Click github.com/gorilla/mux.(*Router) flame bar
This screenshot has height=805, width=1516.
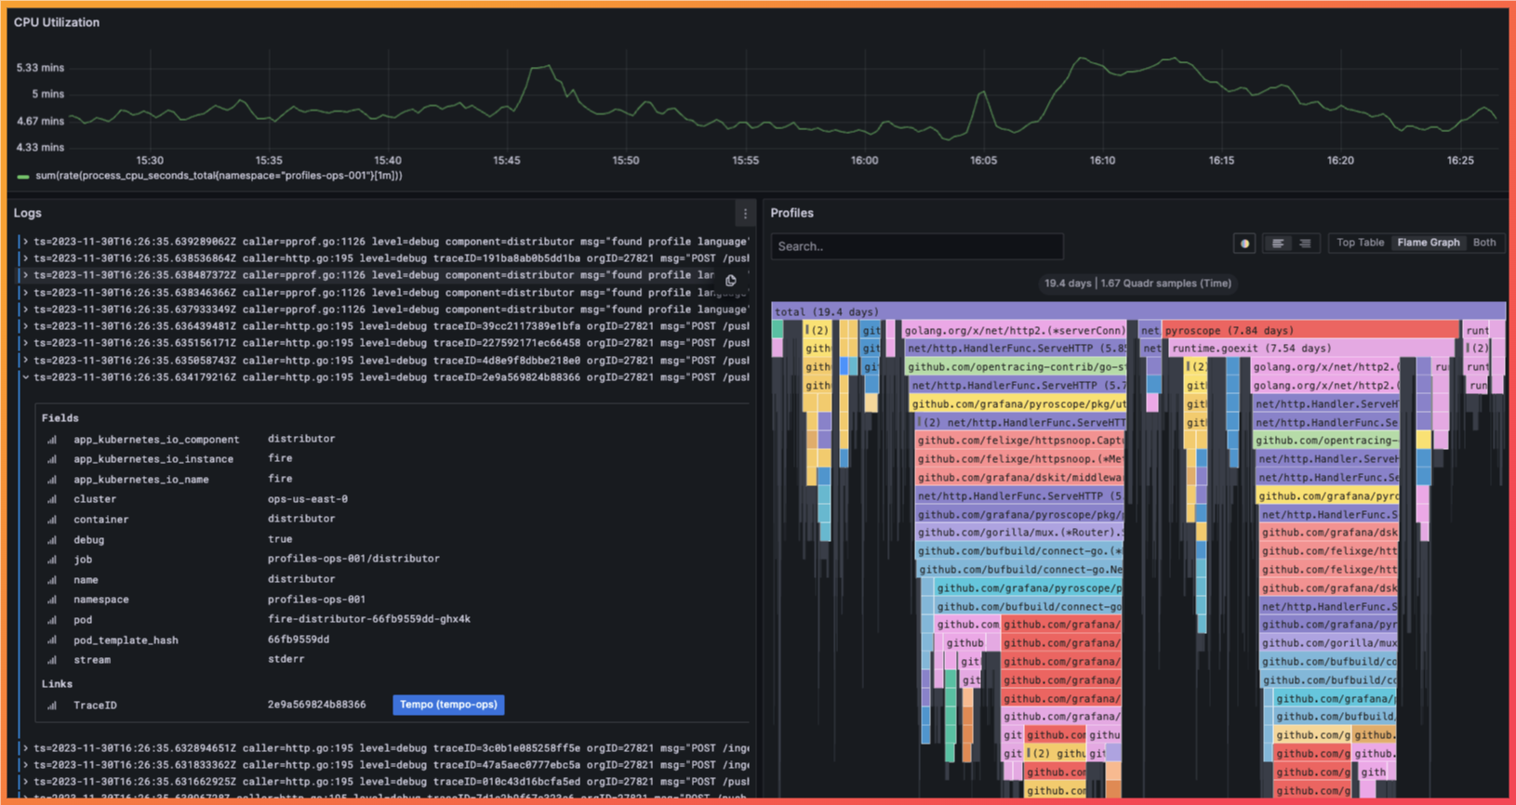[1019, 533]
